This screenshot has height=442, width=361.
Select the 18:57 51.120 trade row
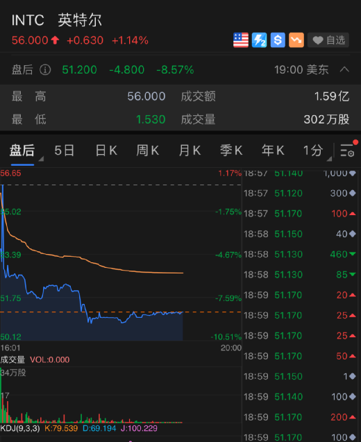click(300, 194)
